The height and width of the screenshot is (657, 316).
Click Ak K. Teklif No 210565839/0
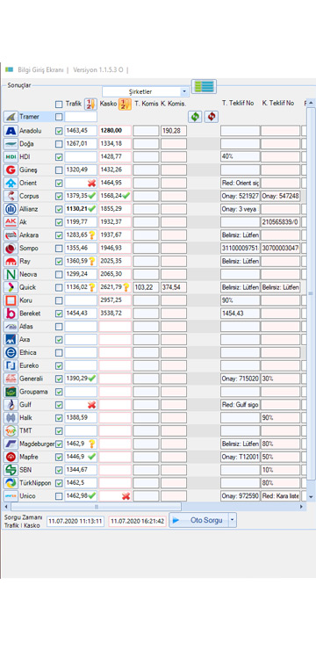pyautogui.click(x=280, y=221)
